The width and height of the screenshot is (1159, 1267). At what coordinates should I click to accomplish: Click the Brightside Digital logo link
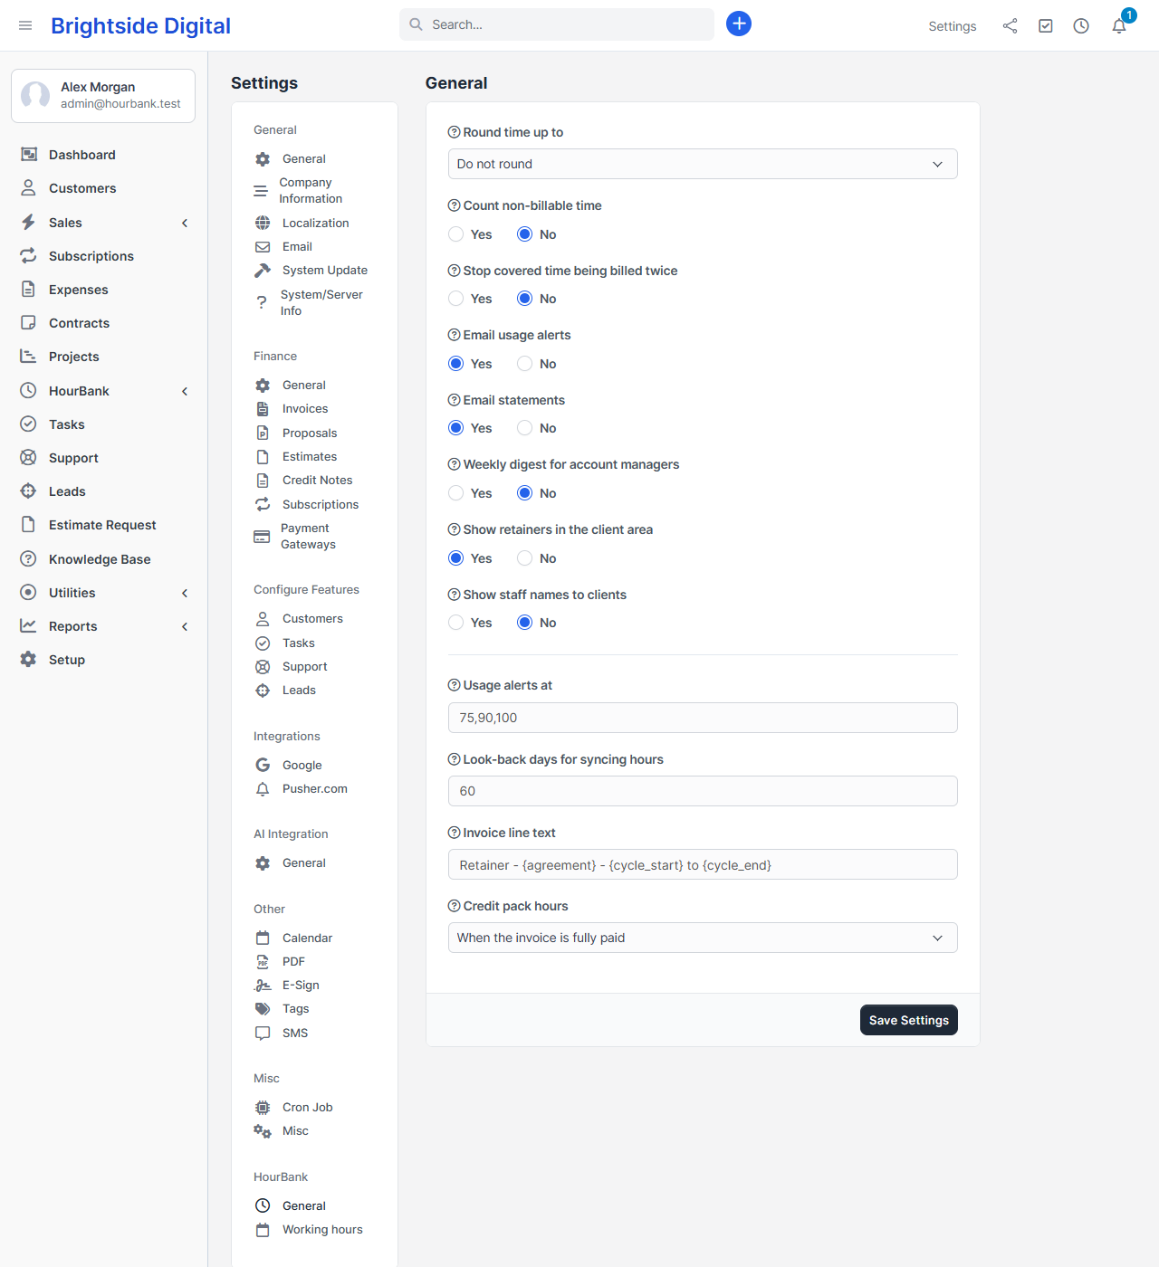tap(140, 26)
